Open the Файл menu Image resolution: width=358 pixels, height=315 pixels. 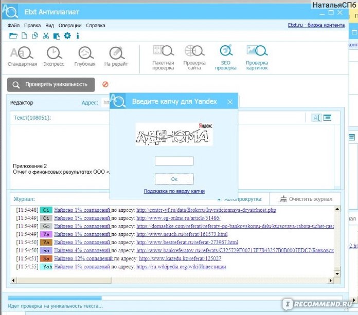tap(13, 25)
